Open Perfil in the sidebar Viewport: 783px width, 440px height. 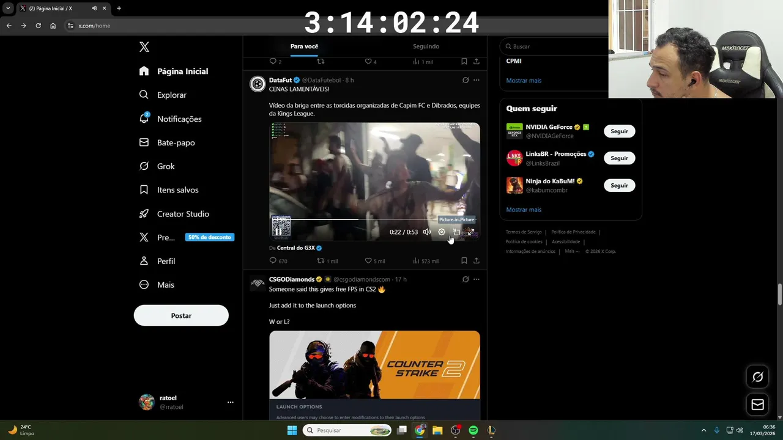tap(157, 261)
